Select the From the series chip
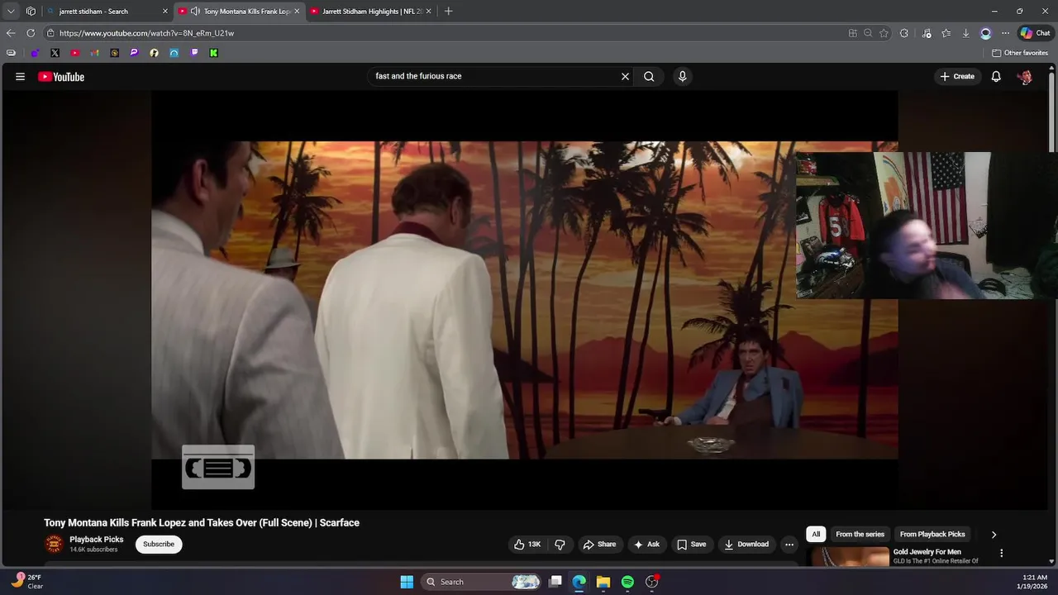The width and height of the screenshot is (1058, 595). point(860,534)
